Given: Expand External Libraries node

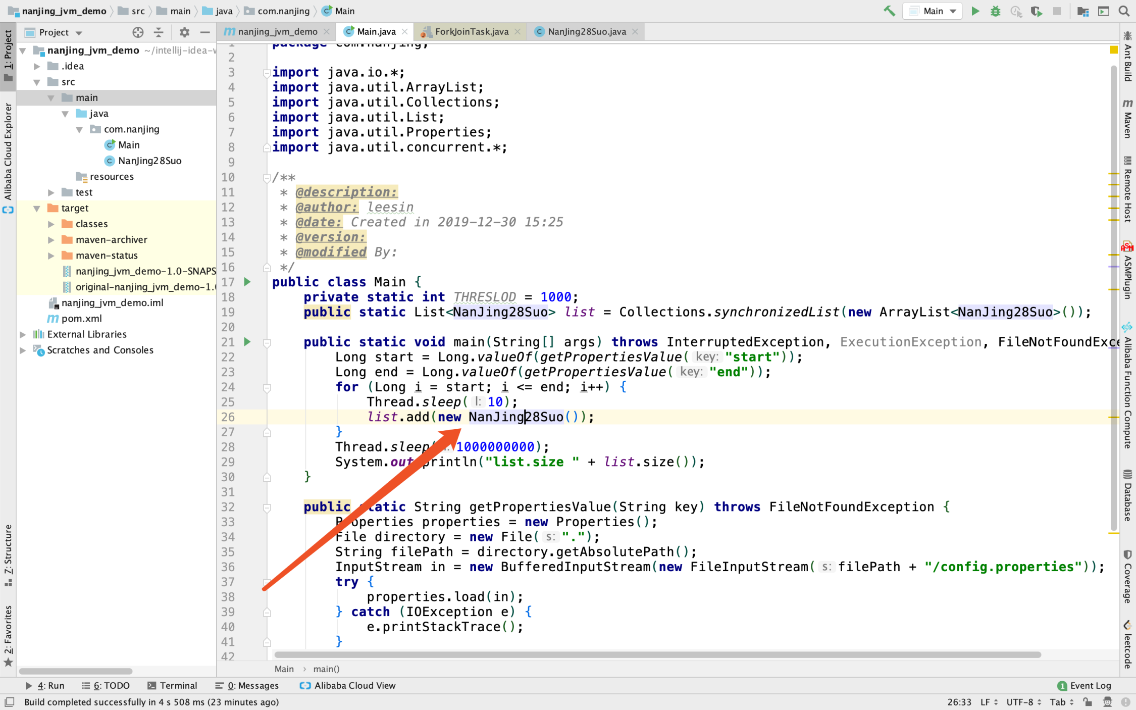Looking at the screenshot, I should pos(23,334).
